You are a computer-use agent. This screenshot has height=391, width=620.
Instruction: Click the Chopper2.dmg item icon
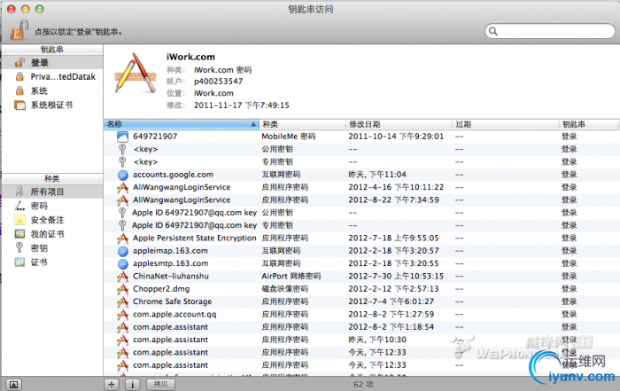click(x=122, y=289)
